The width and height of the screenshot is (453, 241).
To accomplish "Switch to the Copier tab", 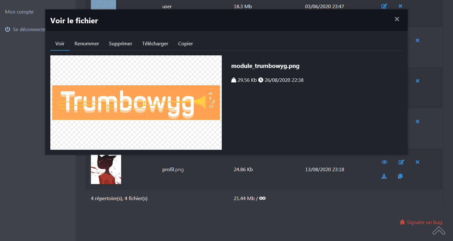I will click(185, 43).
